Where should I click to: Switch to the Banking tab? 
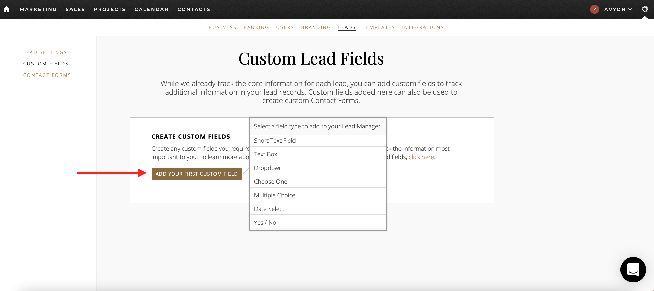(x=256, y=27)
